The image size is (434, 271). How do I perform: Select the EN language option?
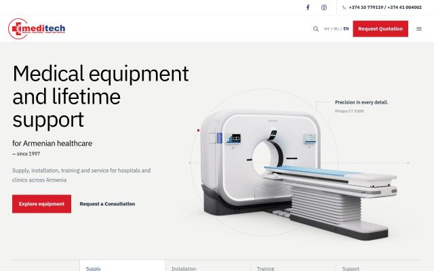346,28
